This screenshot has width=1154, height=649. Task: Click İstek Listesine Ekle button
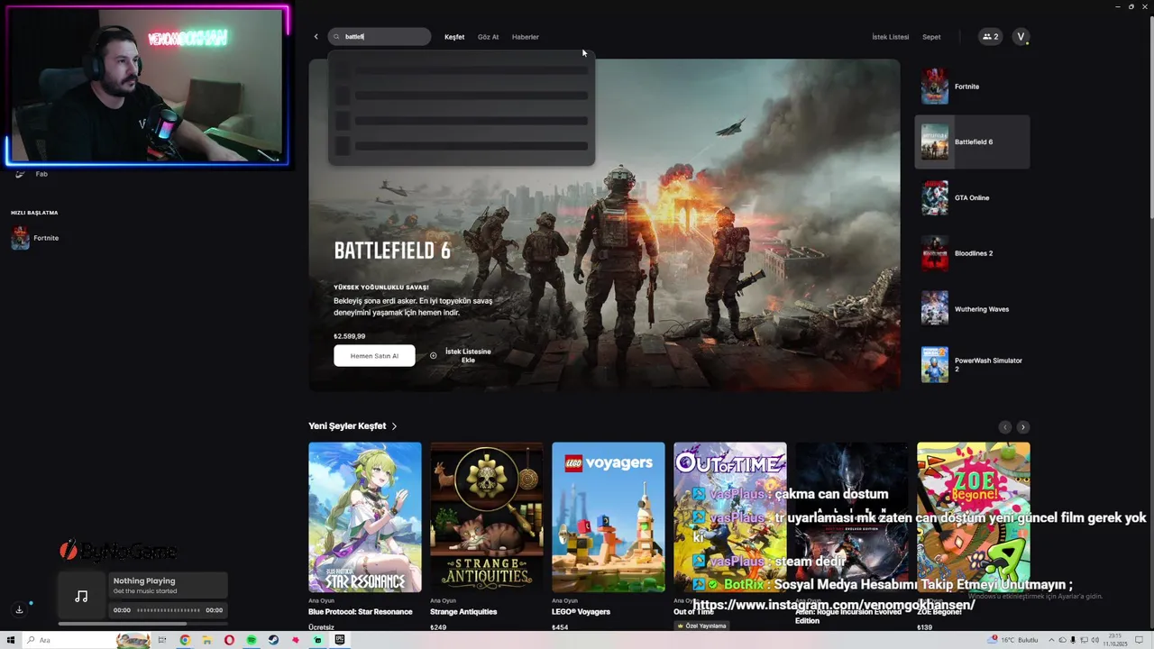click(x=460, y=356)
